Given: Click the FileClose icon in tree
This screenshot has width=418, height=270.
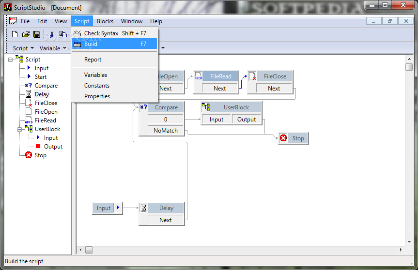Looking at the screenshot, I should pyautogui.click(x=29, y=103).
